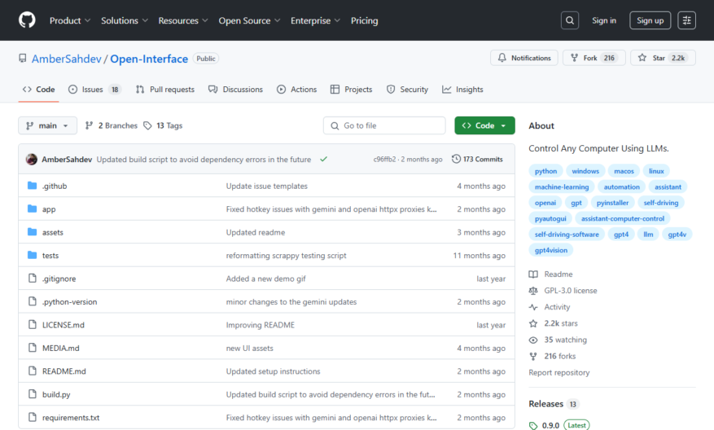Expand the main branch dropdown

(47, 125)
